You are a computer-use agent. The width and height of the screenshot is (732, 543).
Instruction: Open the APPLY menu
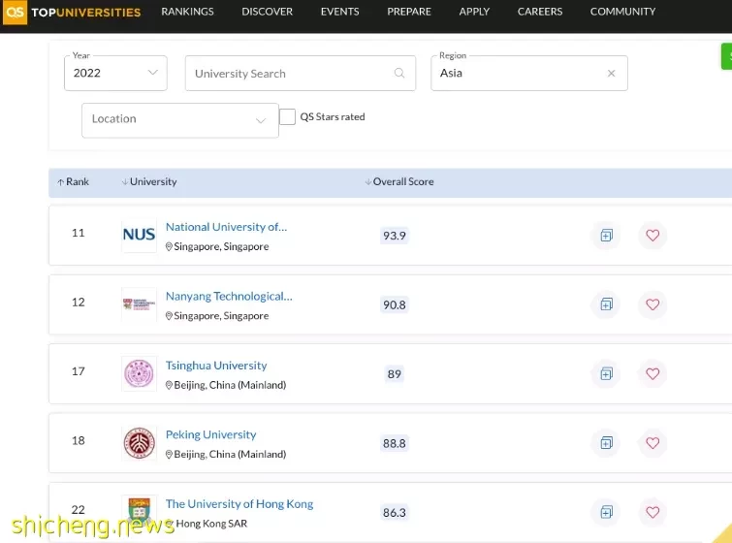[x=474, y=12]
